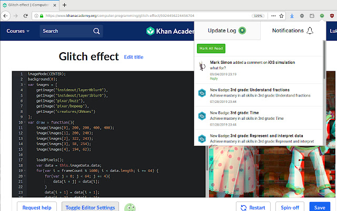The image size is (337, 211).
Task: Bookmark this page with the star icon
Action: point(281,16)
